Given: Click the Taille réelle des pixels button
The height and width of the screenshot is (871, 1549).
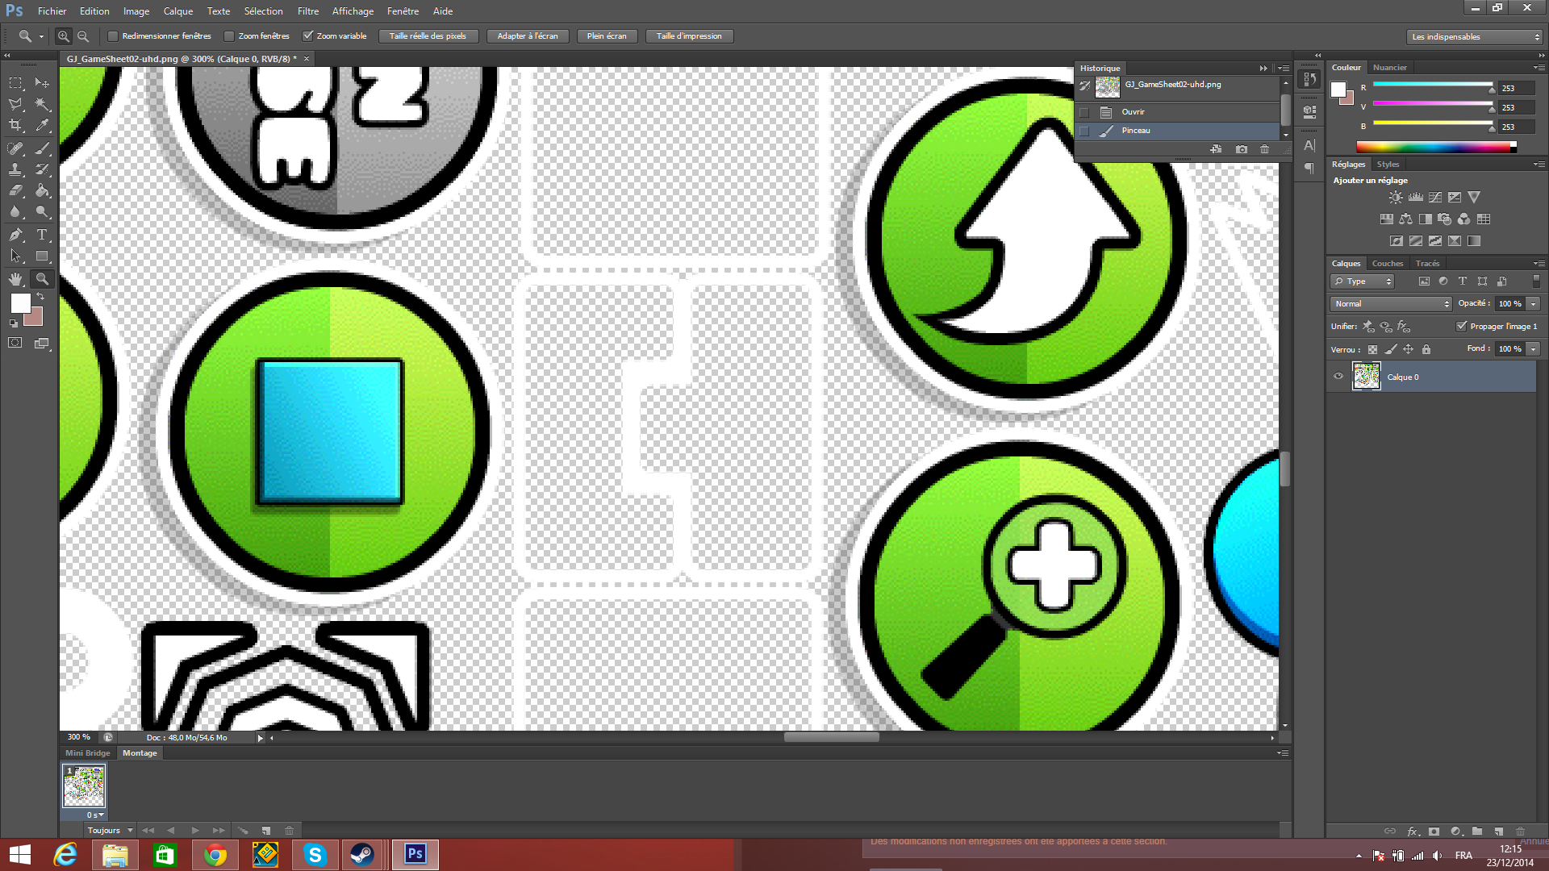Looking at the screenshot, I should (428, 36).
